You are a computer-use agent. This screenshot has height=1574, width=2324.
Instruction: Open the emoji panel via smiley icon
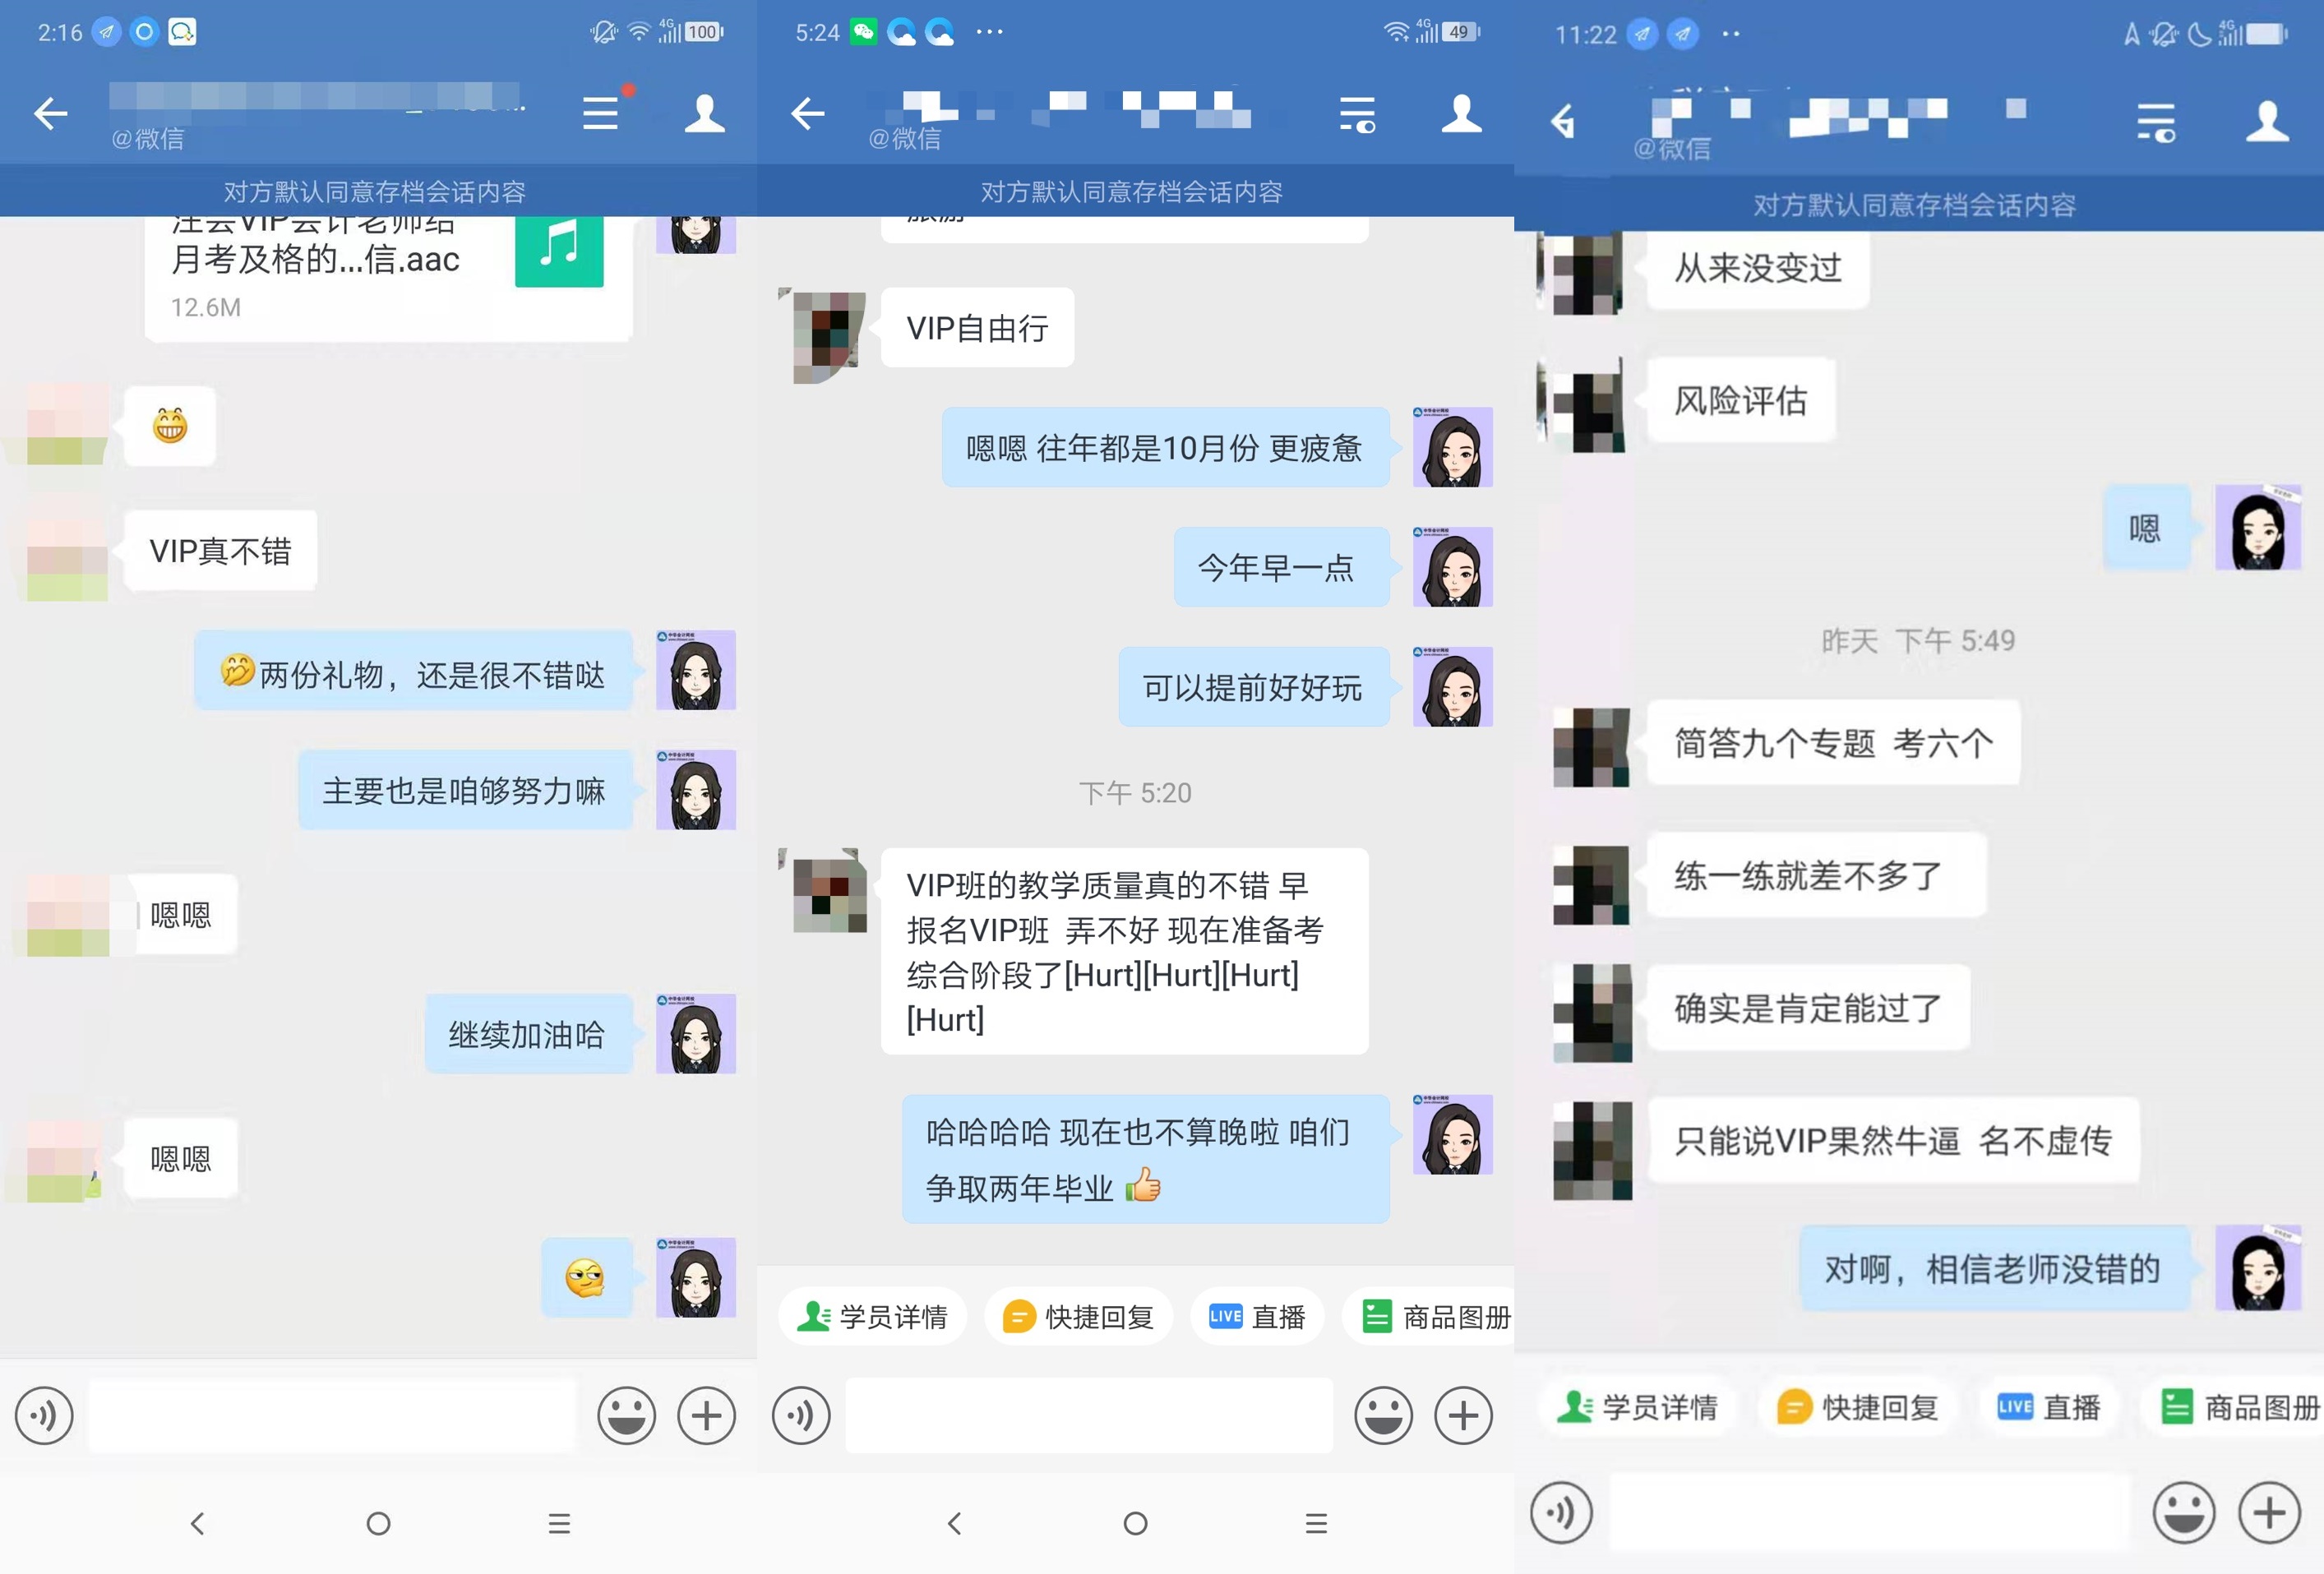(x=626, y=1416)
